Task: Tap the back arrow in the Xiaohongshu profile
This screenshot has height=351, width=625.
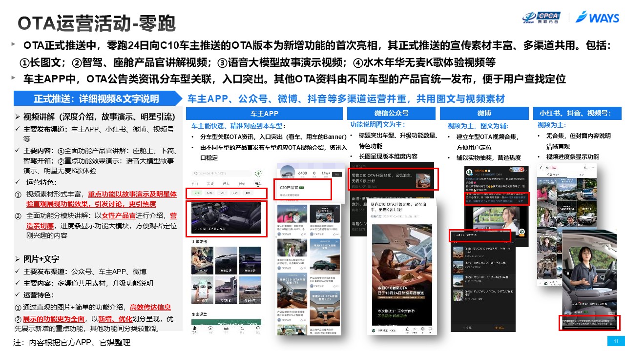Action: (541, 168)
